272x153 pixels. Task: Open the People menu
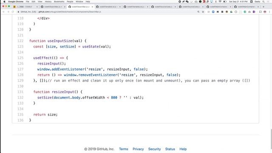coord(70,2)
